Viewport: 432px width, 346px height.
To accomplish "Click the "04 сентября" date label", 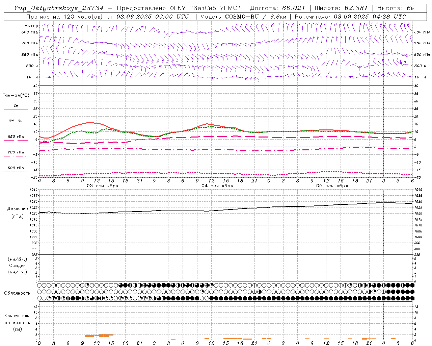I will point(217,186).
